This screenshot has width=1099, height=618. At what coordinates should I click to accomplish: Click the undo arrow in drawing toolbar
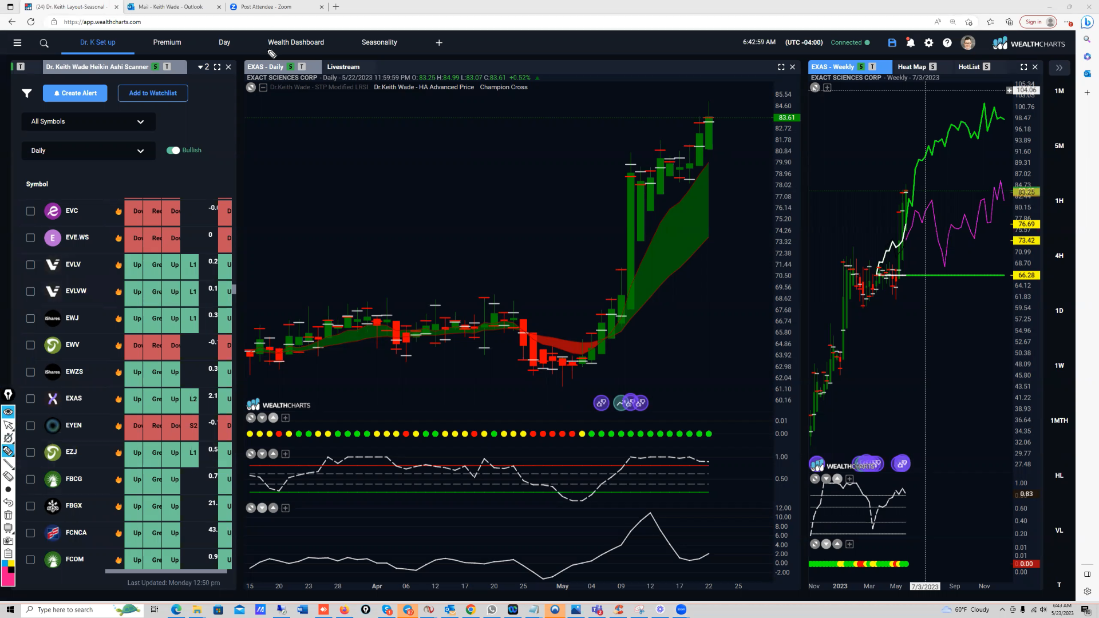coord(8,502)
